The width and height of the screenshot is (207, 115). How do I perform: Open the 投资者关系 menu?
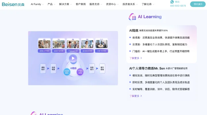point(130,4)
